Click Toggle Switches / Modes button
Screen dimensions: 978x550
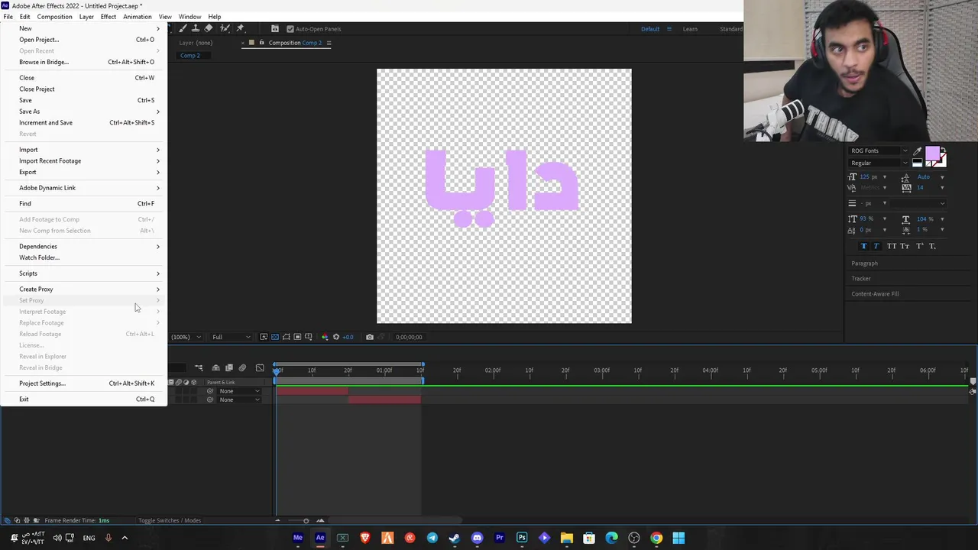pyautogui.click(x=170, y=521)
